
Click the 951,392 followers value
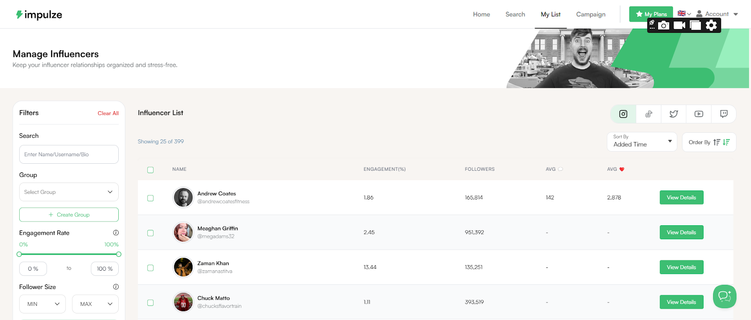coord(475,232)
